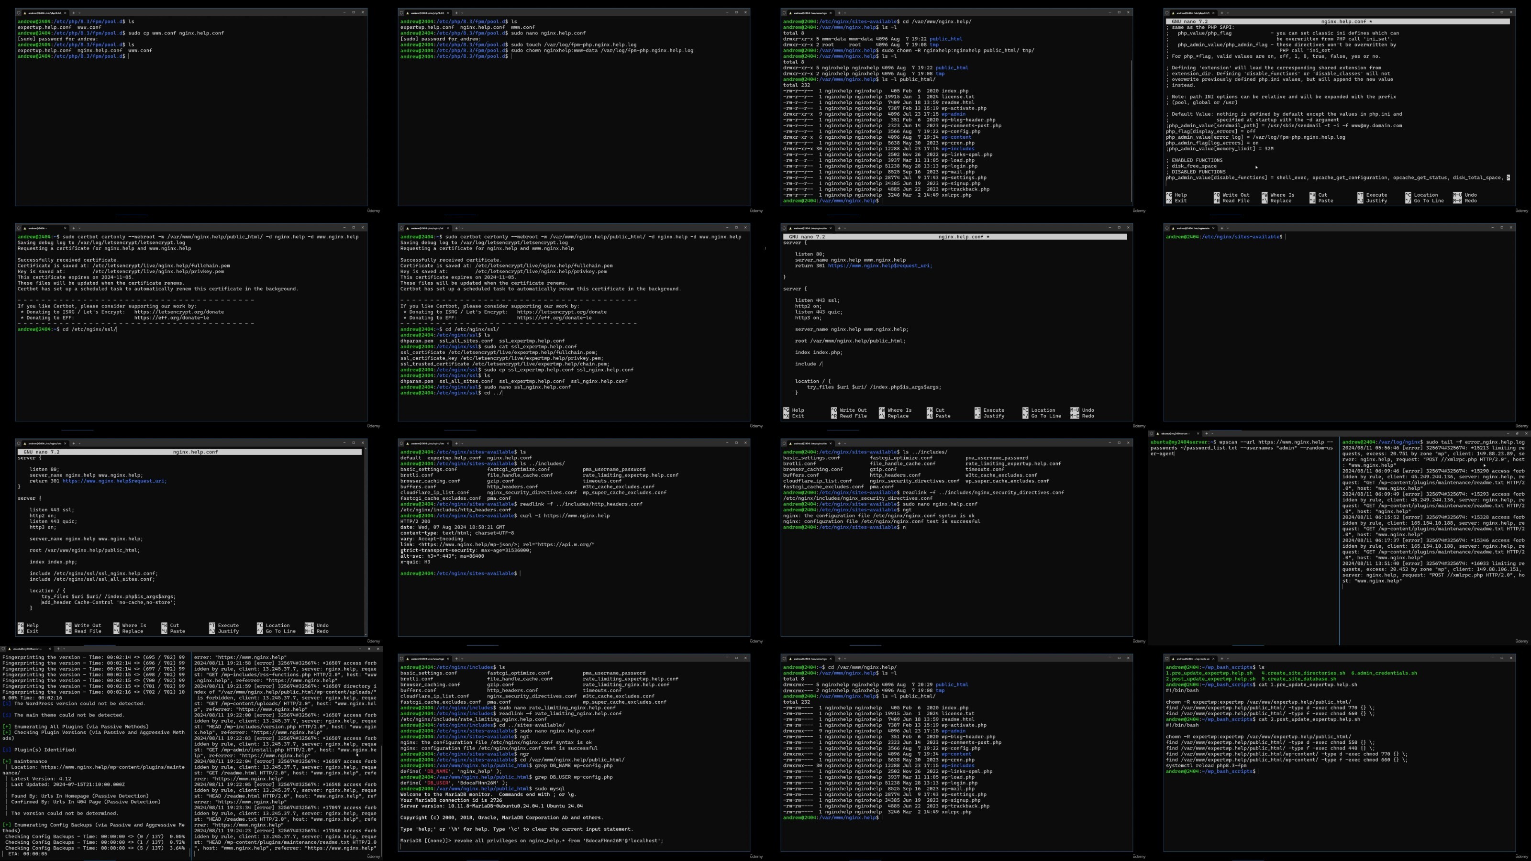The width and height of the screenshot is (1531, 861).
Task: Open new tab in 'sudo cp www.conf' terminal
Action: point(74,13)
